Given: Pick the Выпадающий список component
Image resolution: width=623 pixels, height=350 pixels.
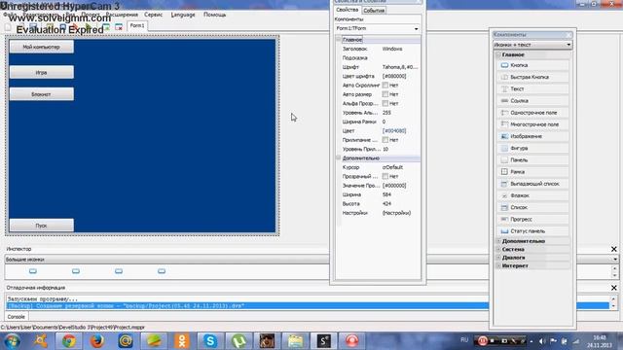Looking at the screenshot, I should 532,184.
